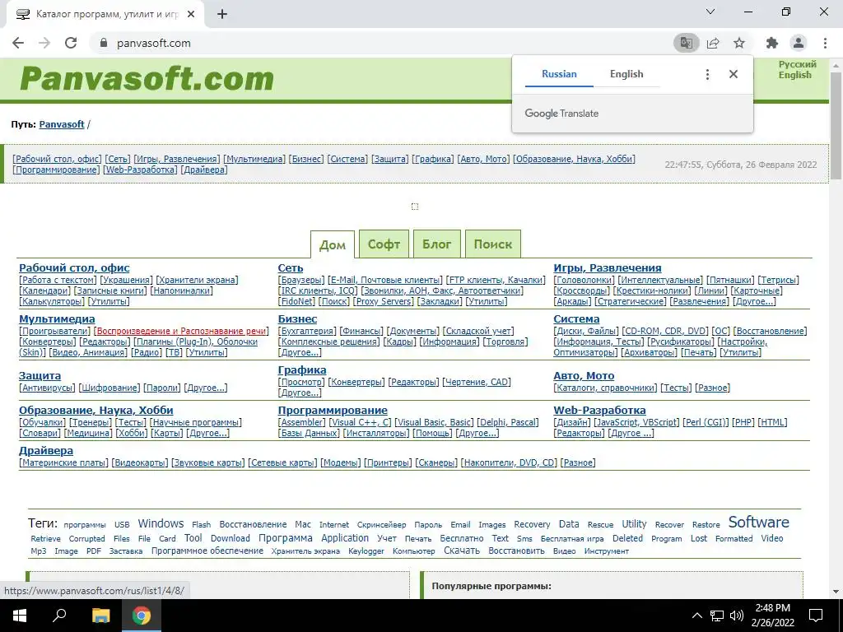Open the Сеть category heading
The image size is (843, 632).
(x=291, y=267)
